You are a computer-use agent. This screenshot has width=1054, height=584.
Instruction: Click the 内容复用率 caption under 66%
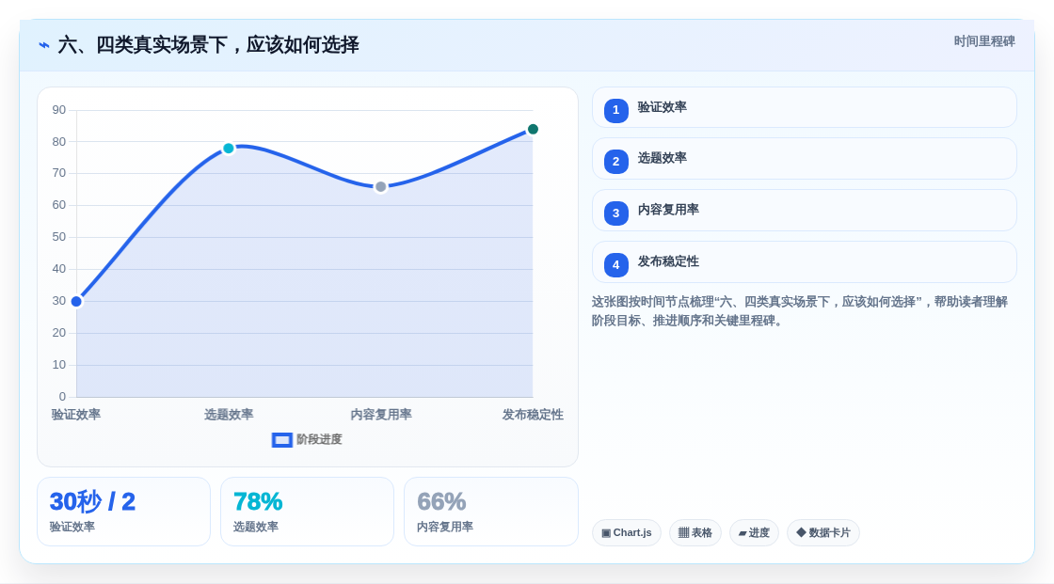point(445,527)
